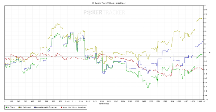The width and height of the screenshot is (216, 112).
Task: Click the 1,093 hands x-axis tick label
Action: click(67, 102)
